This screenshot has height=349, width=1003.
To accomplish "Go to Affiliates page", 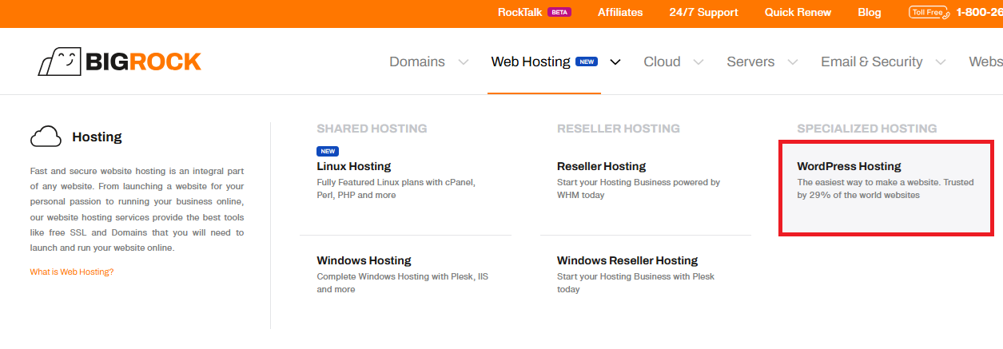I will tap(620, 12).
